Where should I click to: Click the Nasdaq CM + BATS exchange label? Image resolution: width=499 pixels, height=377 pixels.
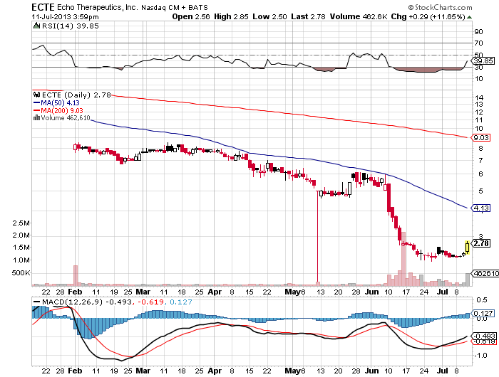click(175, 7)
